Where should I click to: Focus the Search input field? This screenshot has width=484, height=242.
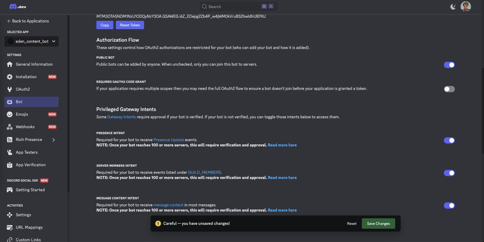click(x=238, y=7)
